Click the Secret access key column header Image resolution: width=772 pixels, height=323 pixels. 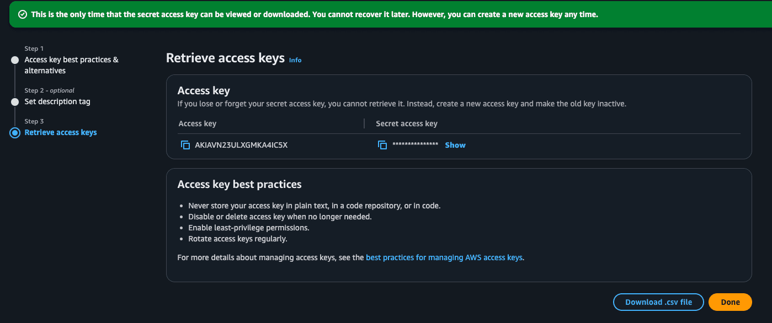pos(407,123)
